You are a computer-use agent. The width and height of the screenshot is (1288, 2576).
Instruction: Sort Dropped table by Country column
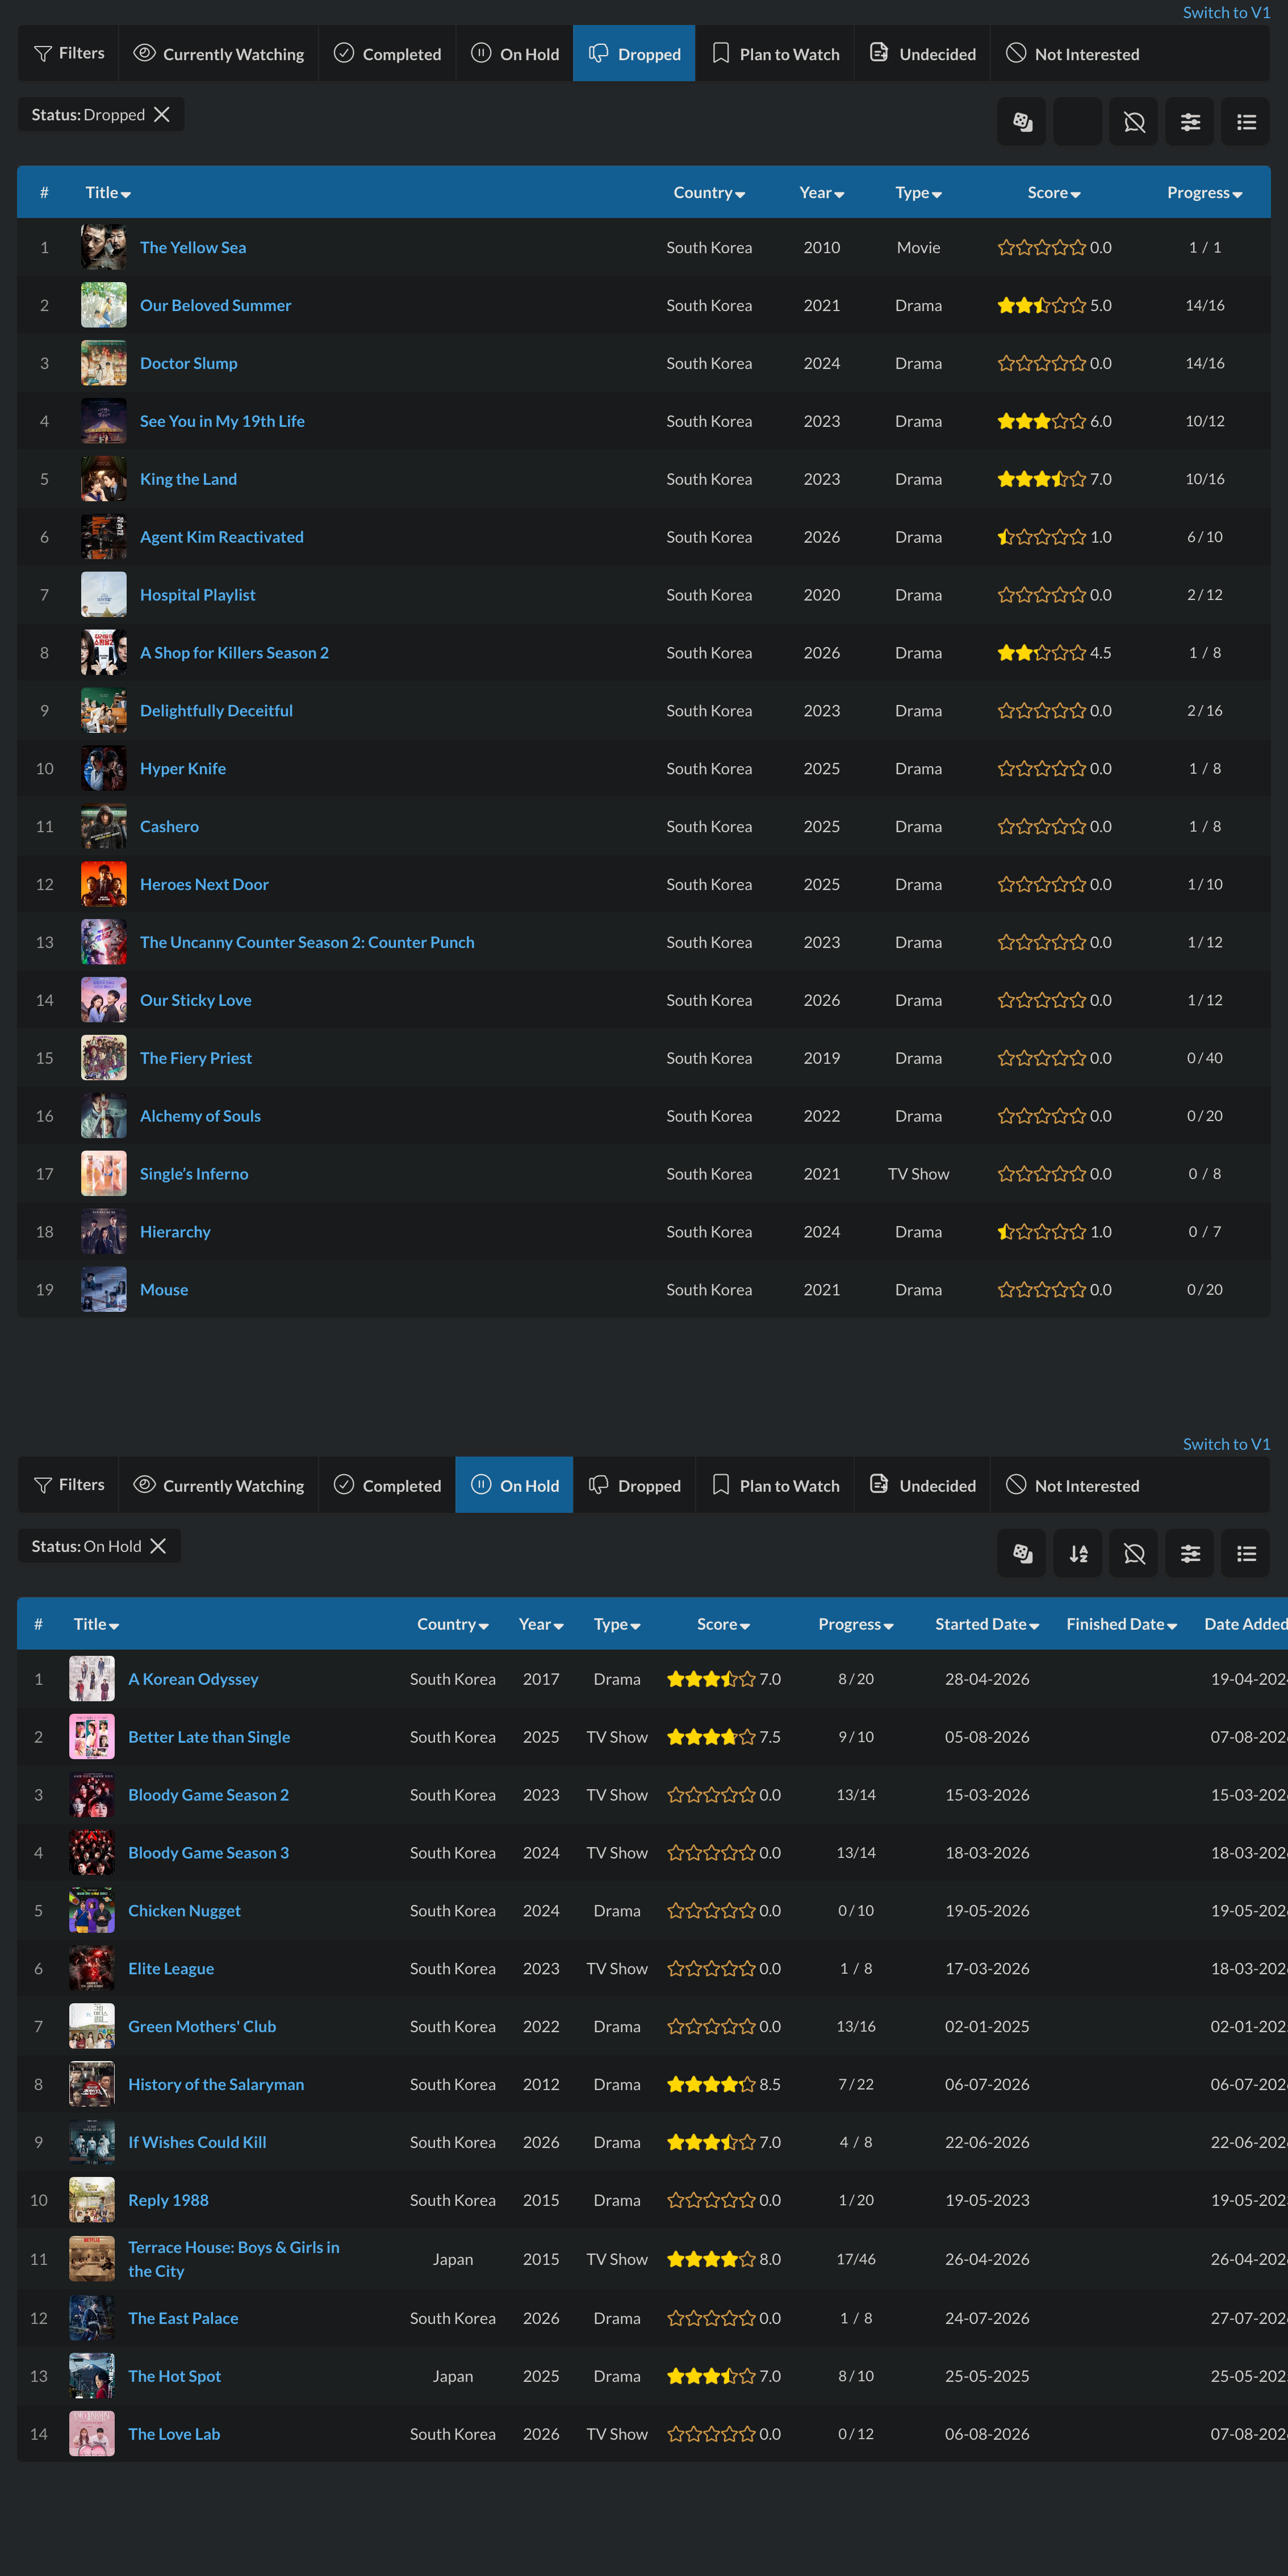(709, 192)
